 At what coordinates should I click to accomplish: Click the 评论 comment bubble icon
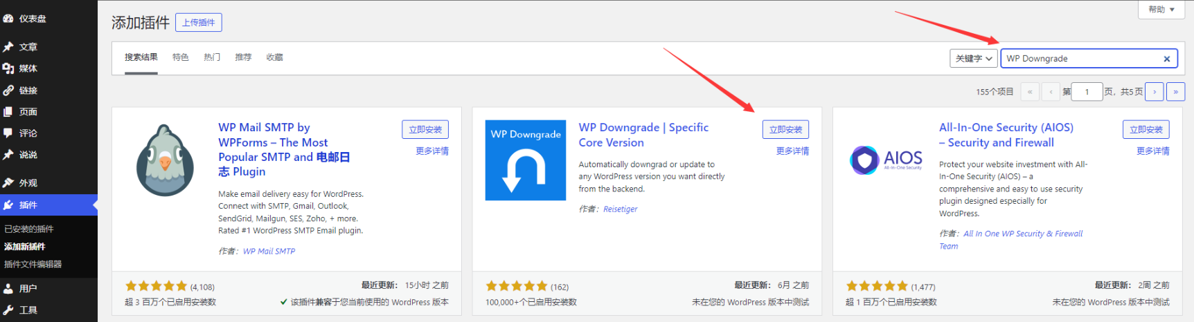8,133
